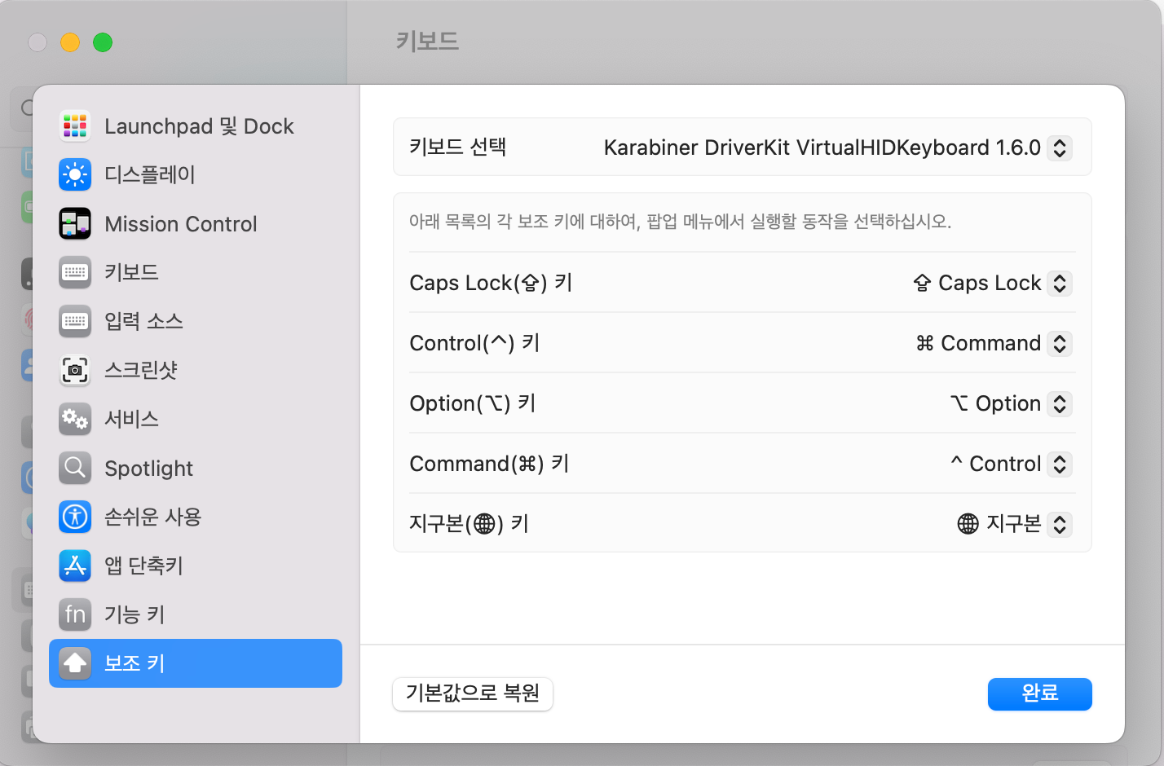Select 기능 키 in the sidebar
The height and width of the screenshot is (766, 1164).
pos(196,614)
